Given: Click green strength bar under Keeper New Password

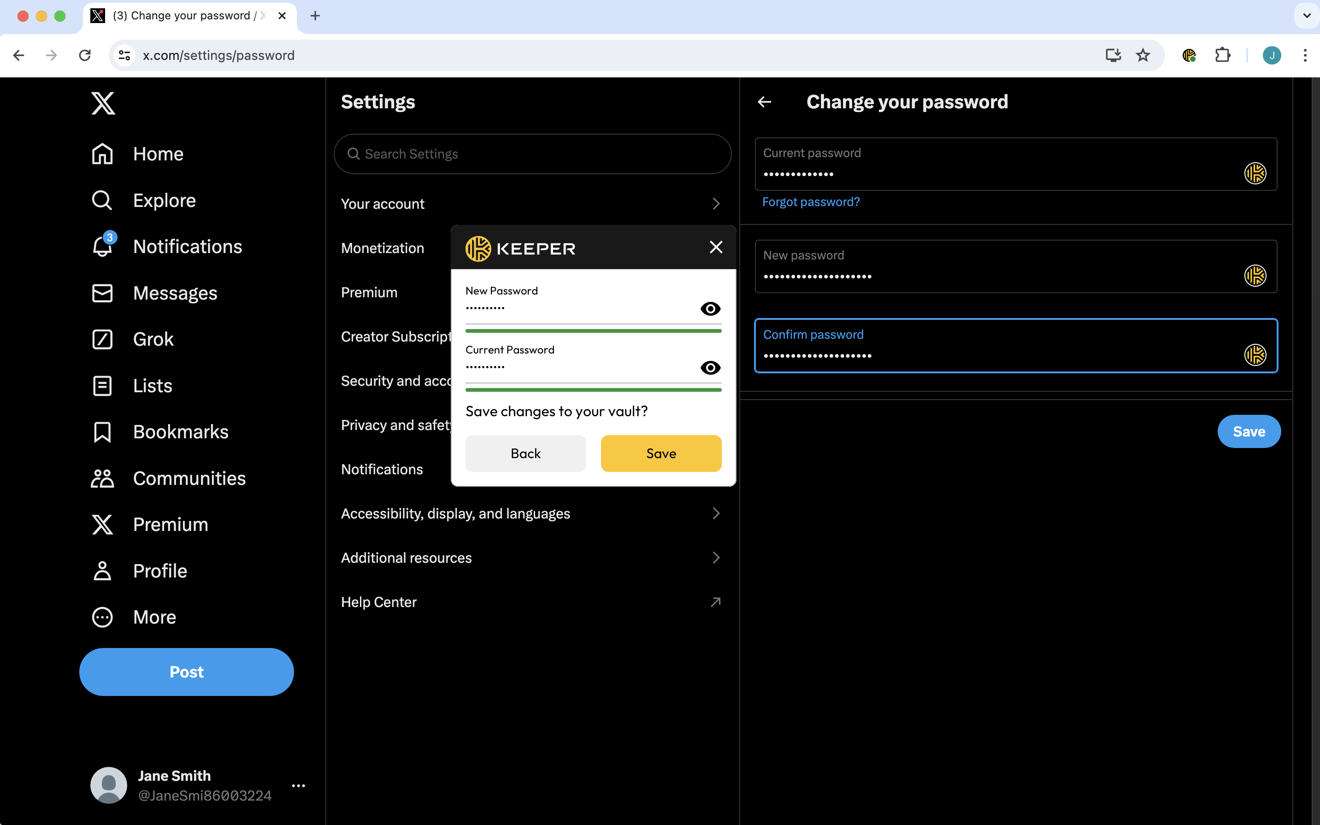Looking at the screenshot, I should (593, 330).
